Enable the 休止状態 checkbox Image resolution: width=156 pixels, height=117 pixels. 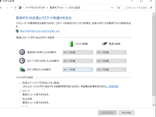coord(20,99)
